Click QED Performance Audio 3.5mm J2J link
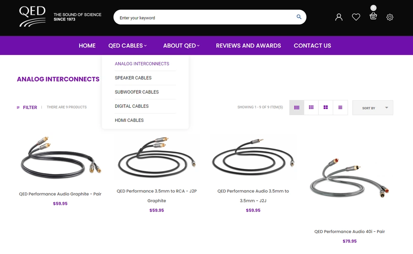This screenshot has width=413, height=254. pos(253,196)
